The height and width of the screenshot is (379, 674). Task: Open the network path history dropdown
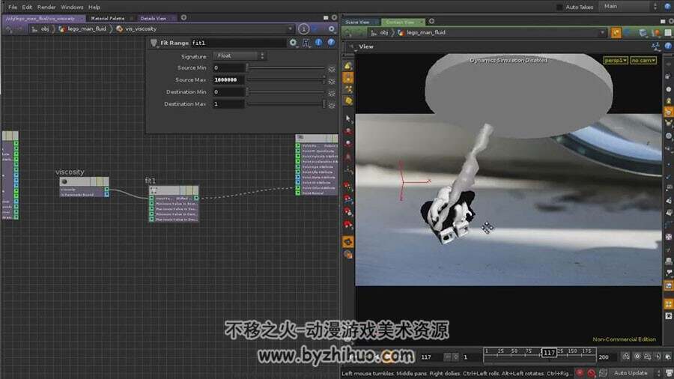click(291, 28)
